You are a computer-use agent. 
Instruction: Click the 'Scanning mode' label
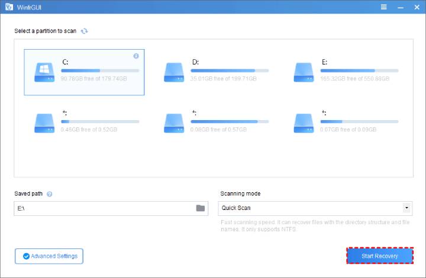(240, 193)
